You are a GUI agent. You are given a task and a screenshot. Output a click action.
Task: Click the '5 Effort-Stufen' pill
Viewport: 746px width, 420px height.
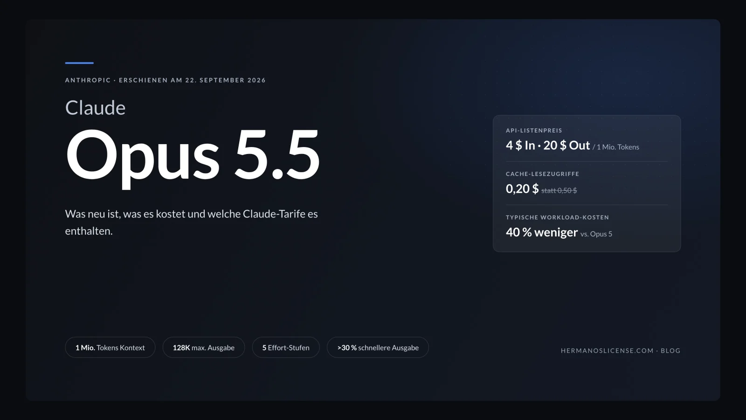point(286,347)
